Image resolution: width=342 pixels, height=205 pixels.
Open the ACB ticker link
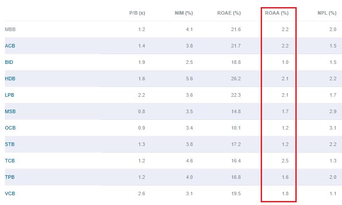[10, 46]
